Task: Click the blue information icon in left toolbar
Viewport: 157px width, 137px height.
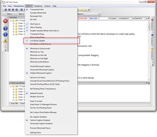Action: pos(5,34)
